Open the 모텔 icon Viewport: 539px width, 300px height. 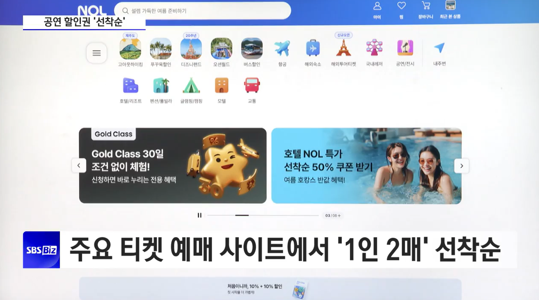pyautogui.click(x=221, y=85)
